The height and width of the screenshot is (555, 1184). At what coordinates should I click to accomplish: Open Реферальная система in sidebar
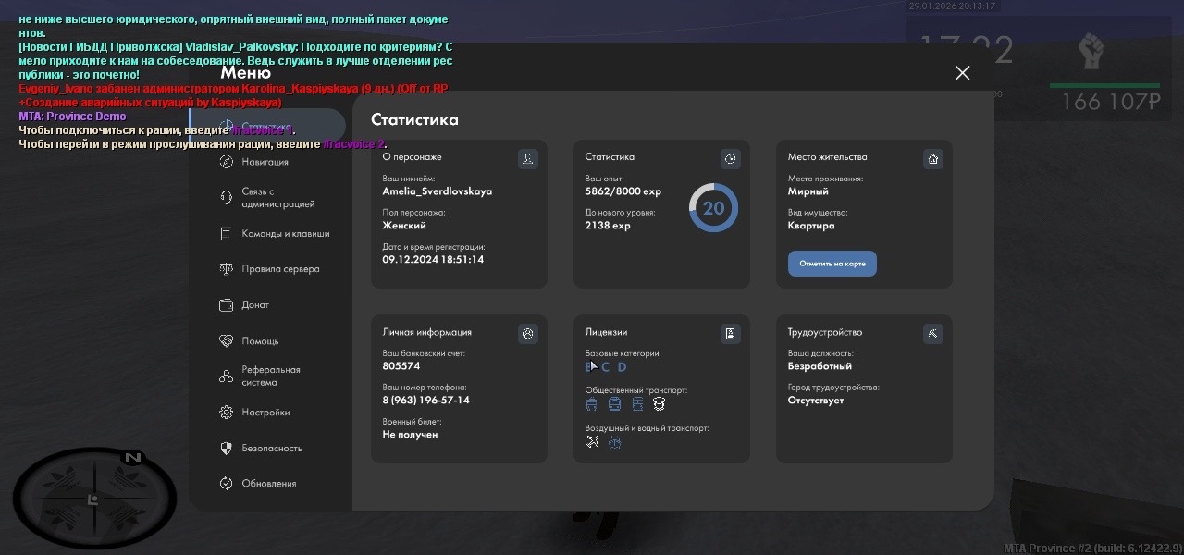(x=261, y=376)
